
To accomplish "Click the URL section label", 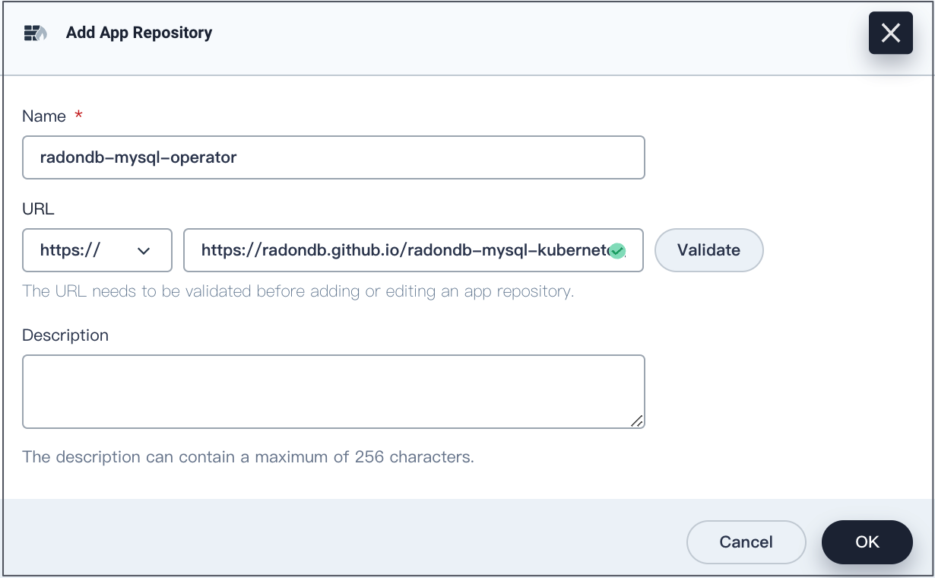I will click(36, 208).
